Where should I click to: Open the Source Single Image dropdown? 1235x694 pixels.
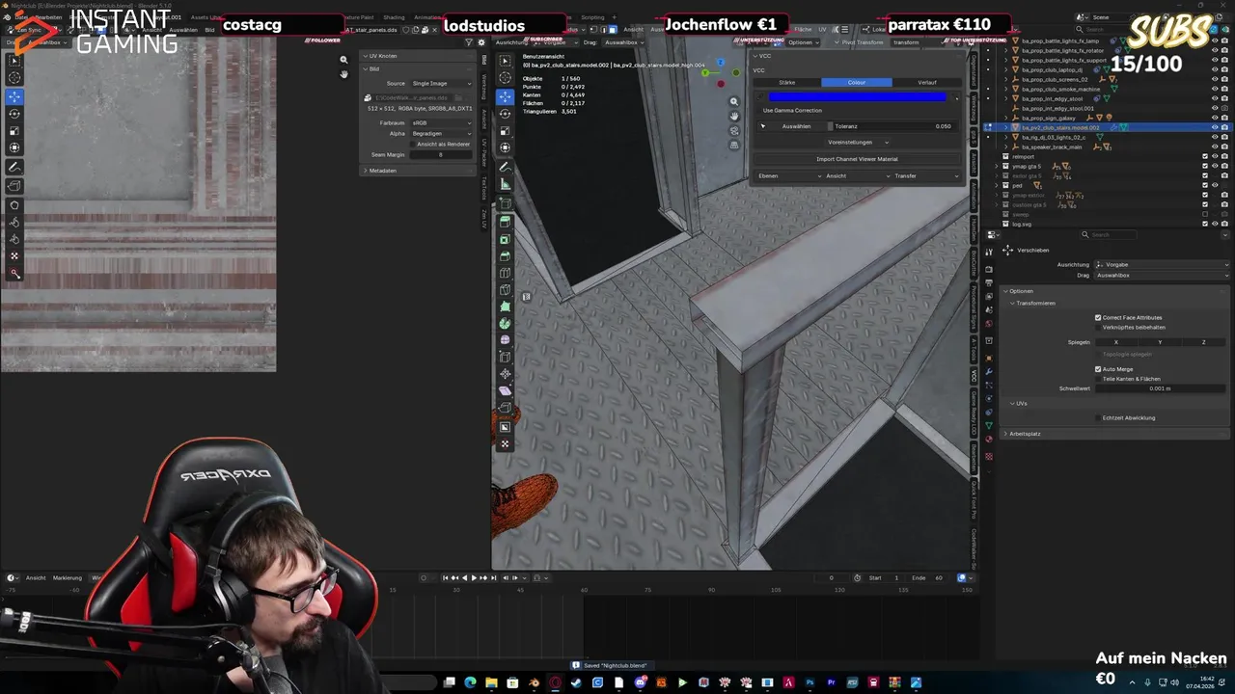click(441, 83)
